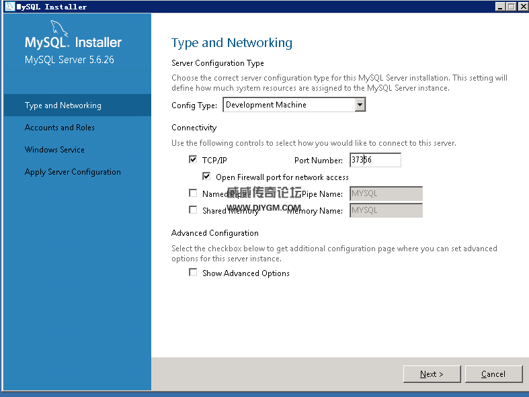Click the Pipe Name MYSQL field
Viewport: 529px width, 397px height.
[386, 193]
